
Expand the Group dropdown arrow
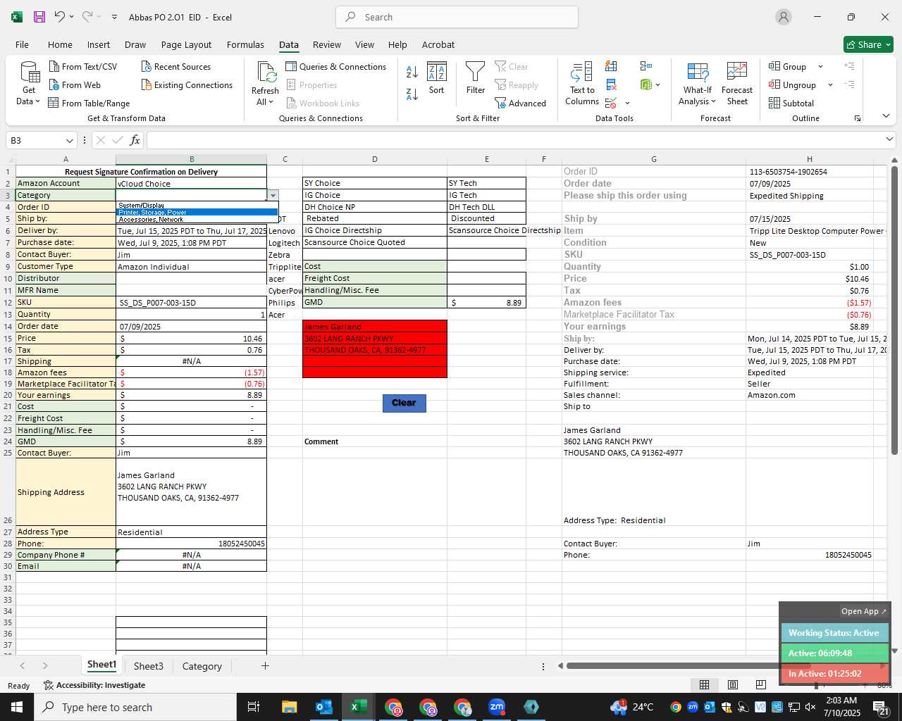820,67
